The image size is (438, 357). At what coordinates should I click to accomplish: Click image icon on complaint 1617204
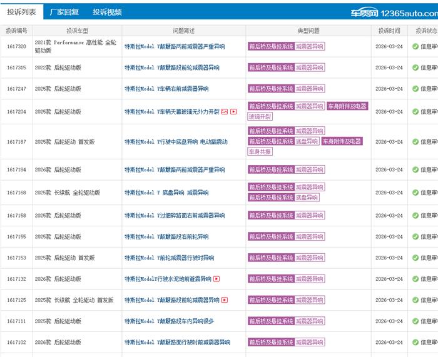225,112
